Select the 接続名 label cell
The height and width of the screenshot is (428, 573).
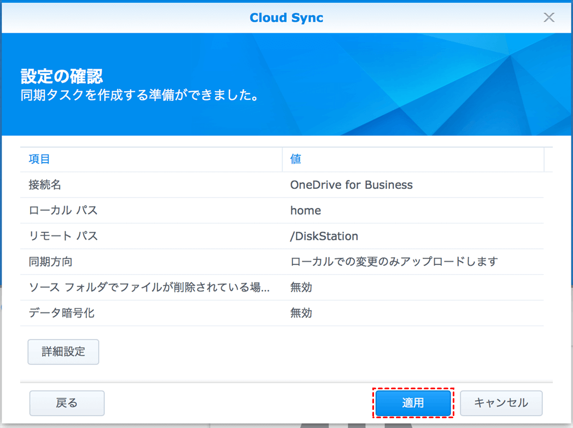pyautogui.click(x=45, y=185)
